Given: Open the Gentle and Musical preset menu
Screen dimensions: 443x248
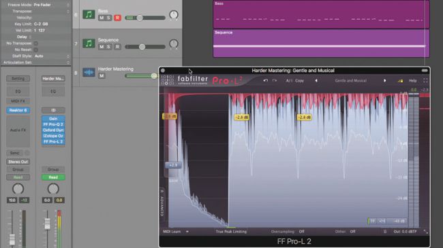Looking at the screenshot, I should pyautogui.click(x=350, y=81).
